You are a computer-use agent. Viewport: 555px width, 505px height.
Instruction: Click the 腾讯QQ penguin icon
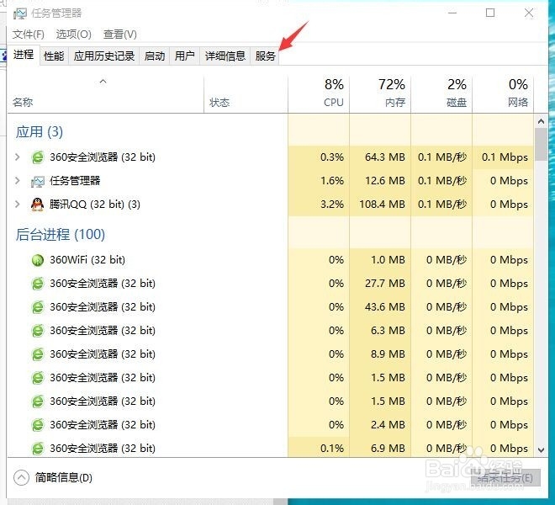click(38, 205)
